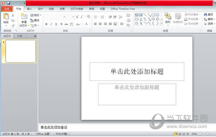This screenshot has width=216, height=137.
Task: Close the slides pane with X
Action: click(35, 36)
